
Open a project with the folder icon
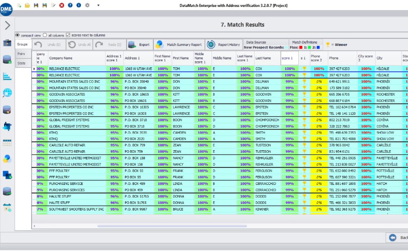[27, 5]
